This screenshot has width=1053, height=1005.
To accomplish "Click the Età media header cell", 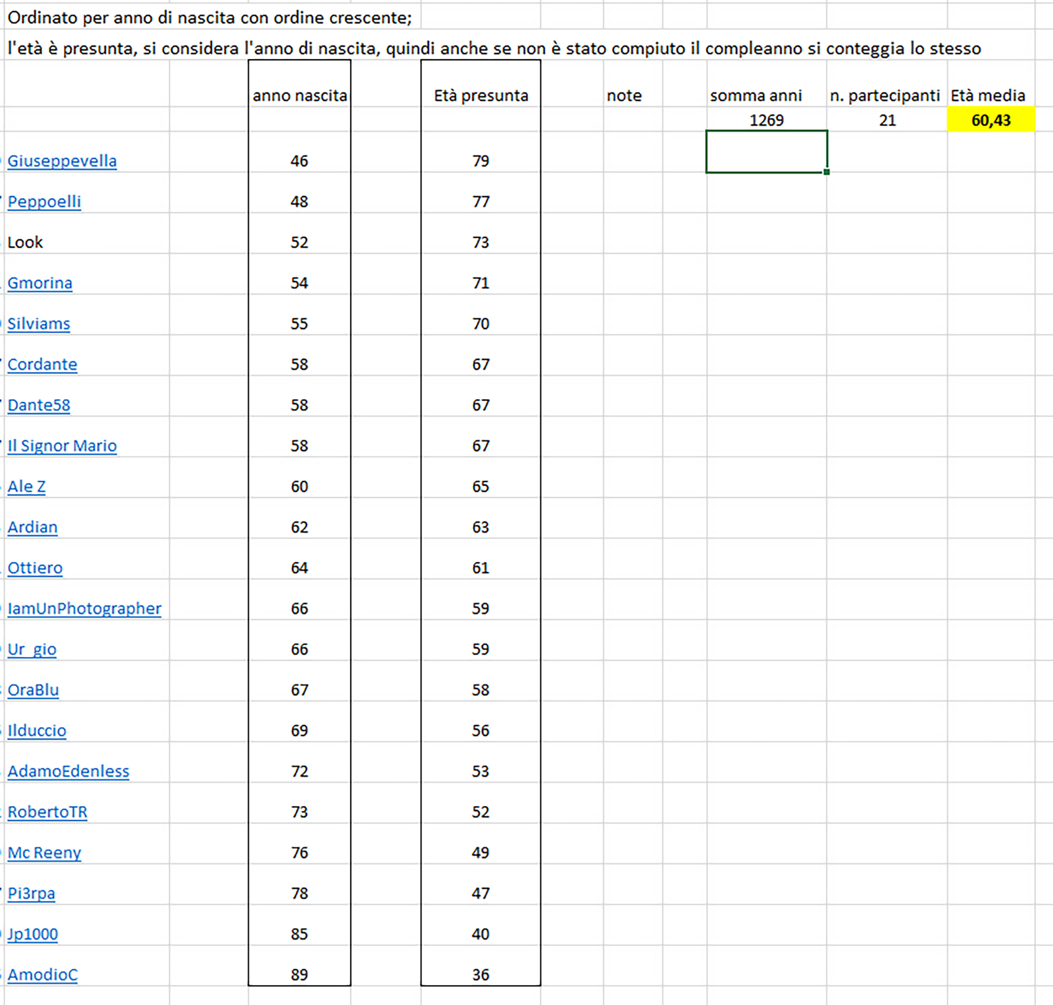I will [x=987, y=95].
